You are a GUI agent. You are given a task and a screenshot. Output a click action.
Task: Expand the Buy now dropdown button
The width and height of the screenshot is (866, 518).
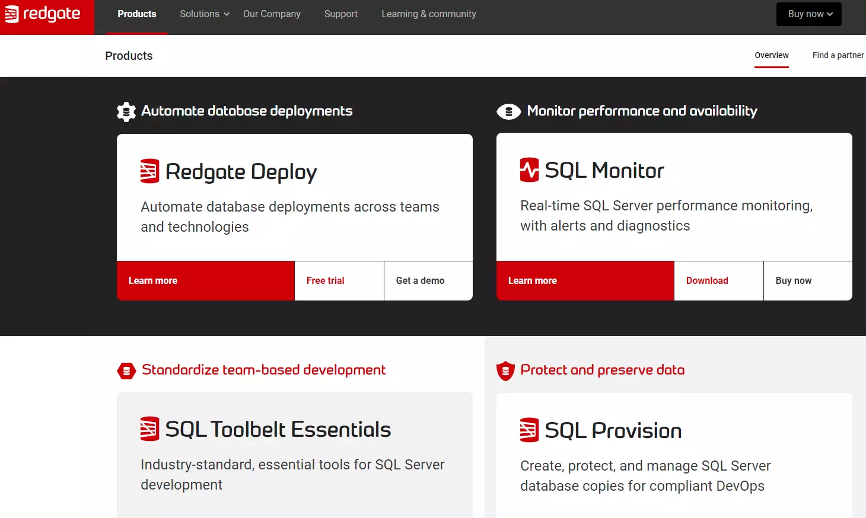pos(809,14)
